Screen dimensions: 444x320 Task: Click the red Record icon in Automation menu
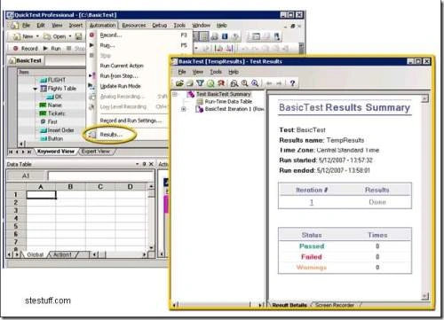point(91,35)
